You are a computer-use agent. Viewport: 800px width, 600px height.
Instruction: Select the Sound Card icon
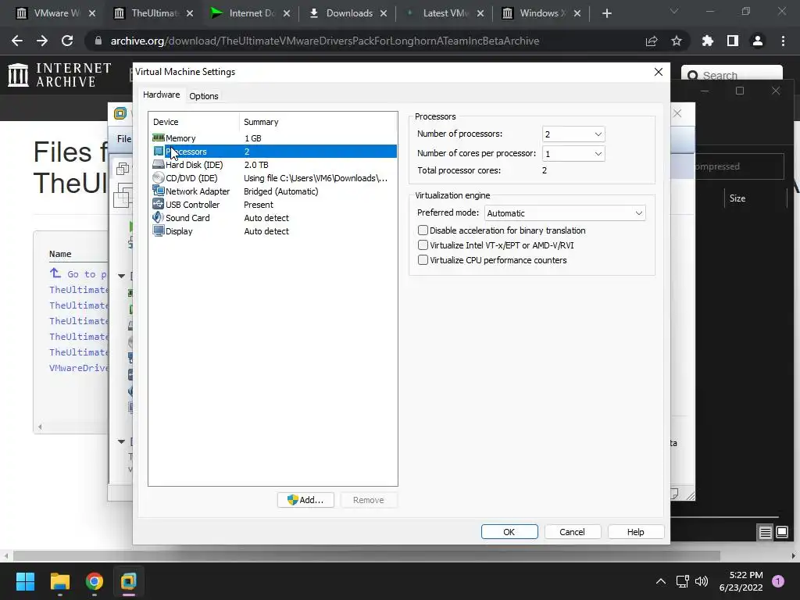point(158,217)
